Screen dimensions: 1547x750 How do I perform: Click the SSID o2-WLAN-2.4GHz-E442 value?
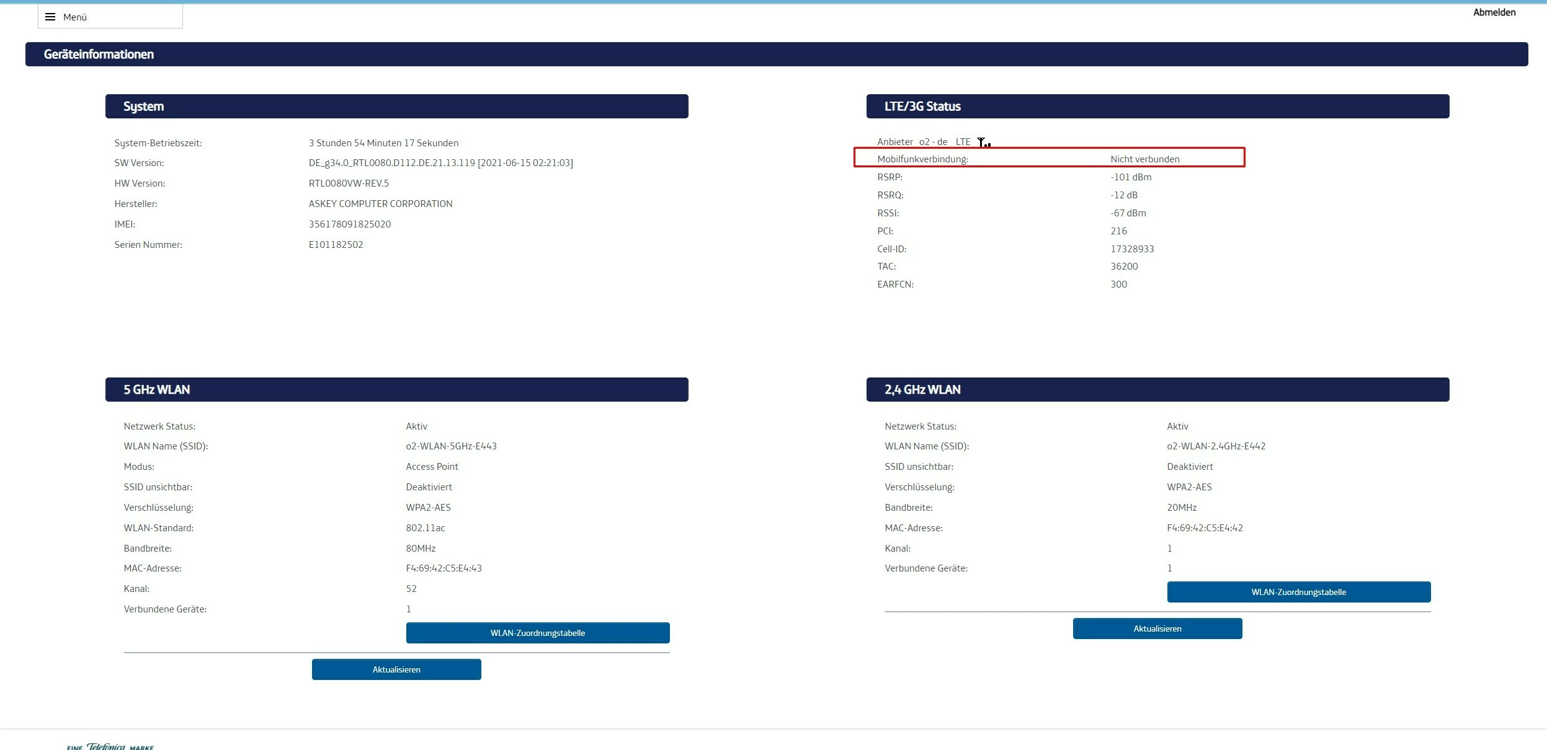point(1216,446)
